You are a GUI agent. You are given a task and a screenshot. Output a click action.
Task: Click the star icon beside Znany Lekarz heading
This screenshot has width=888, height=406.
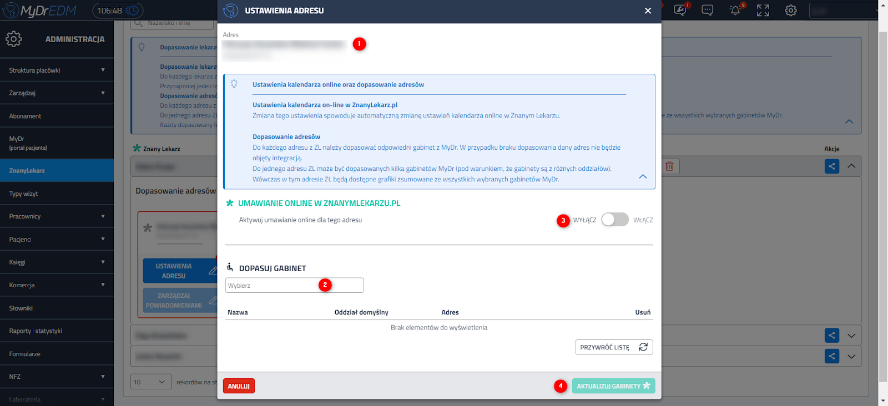(137, 148)
